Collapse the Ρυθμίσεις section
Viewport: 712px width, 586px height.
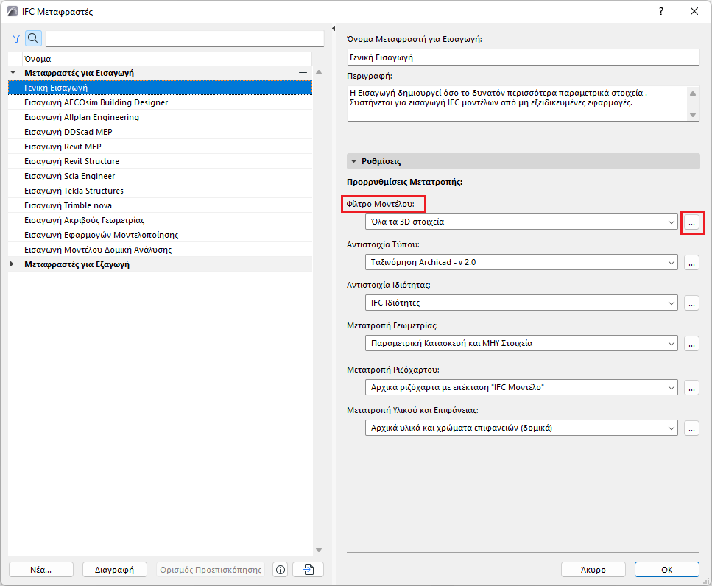[354, 161]
